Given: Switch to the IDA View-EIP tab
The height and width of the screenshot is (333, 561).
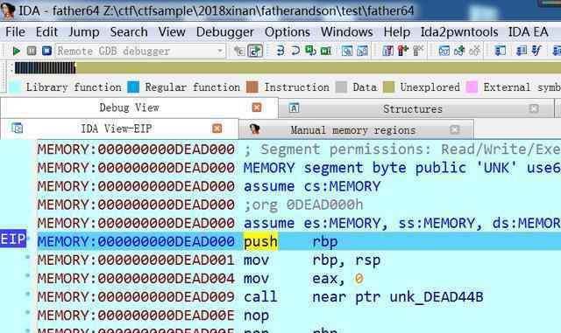Looking at the screenshot, I should (x=117, y=128).
